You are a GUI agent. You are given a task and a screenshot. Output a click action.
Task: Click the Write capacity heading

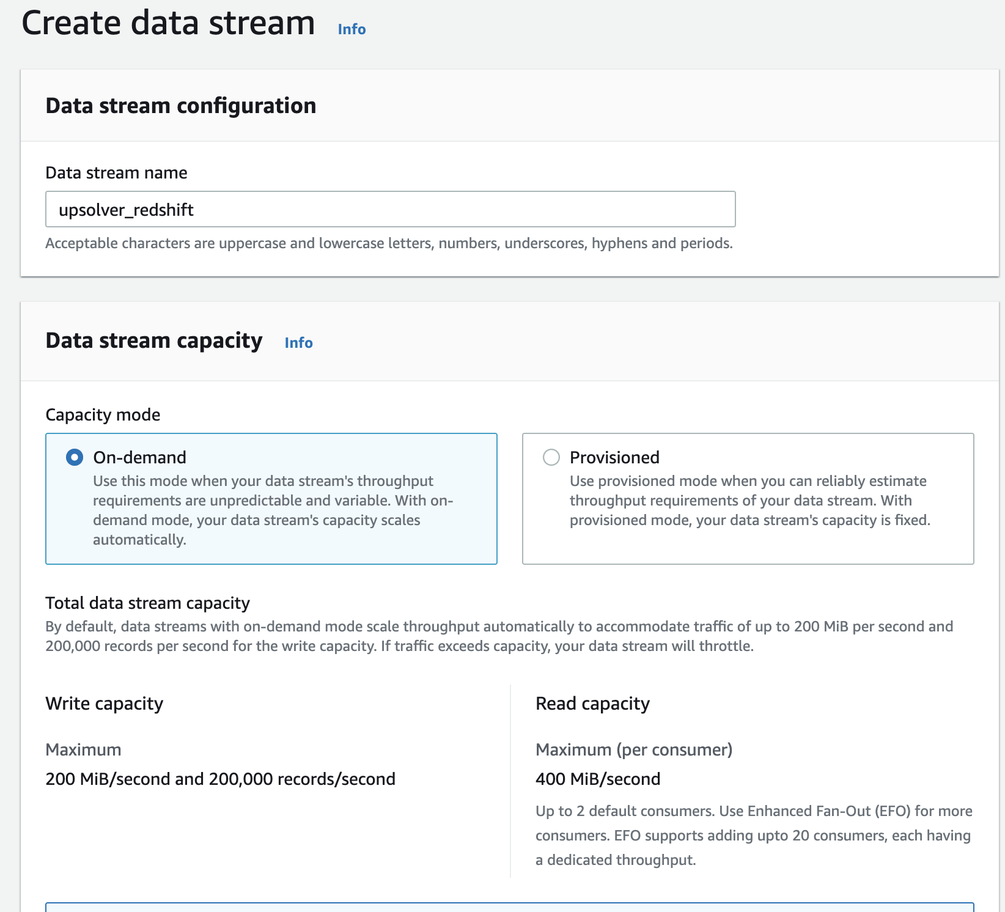(x=104, y=704)
